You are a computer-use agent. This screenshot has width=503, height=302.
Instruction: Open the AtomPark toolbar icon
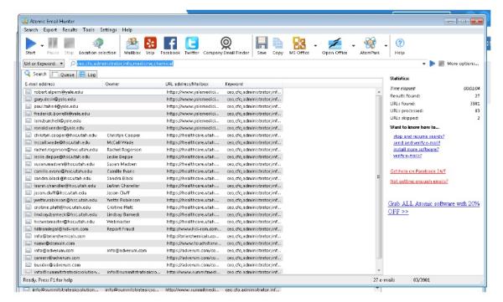click(x=370, y=44)
